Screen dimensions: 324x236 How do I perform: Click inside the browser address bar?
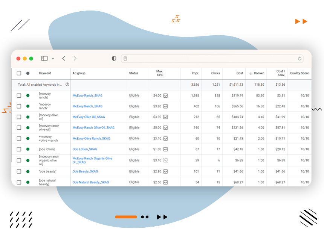tap(211, 59)
